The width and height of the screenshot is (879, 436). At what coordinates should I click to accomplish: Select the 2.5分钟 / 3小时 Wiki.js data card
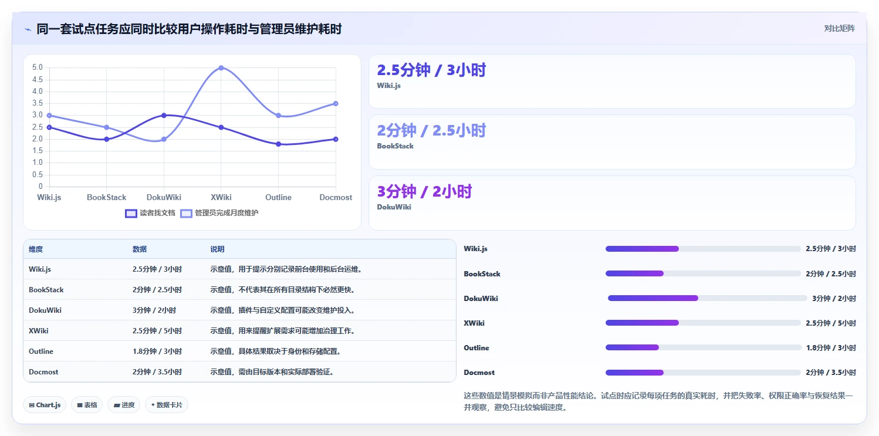tap(612, 82)
